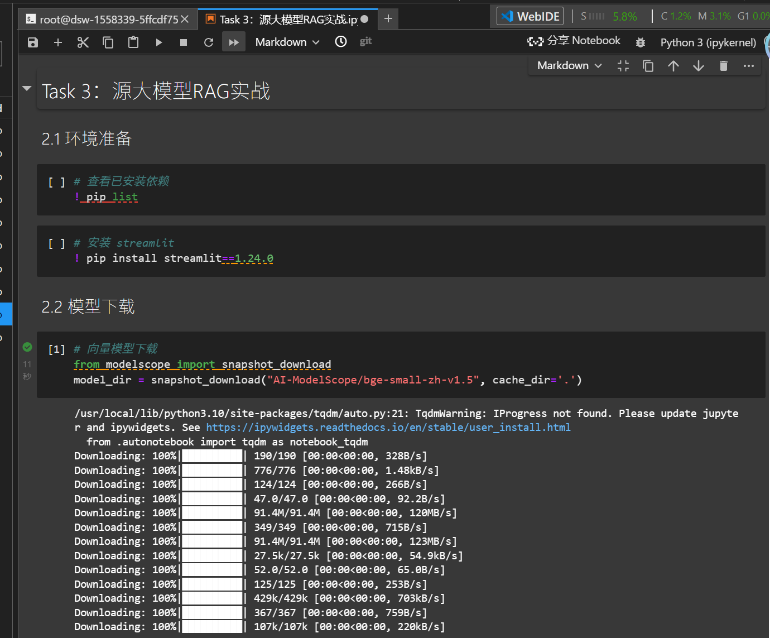This screenshot has width=770, height=638.
Task: Click the CPU usage C 1.2% indicator
Action: (676, 16)
